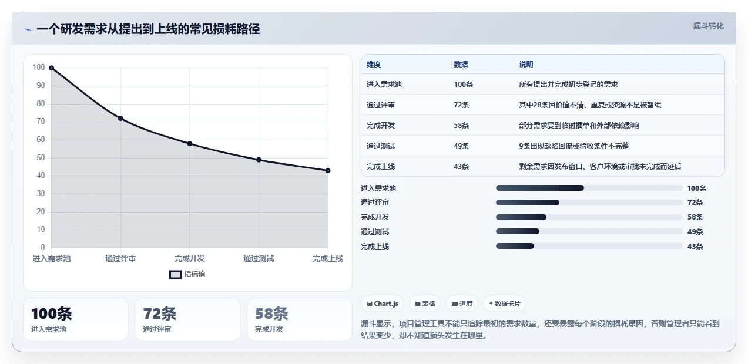The width and height of the screenshot is (748, 364).
Task: Click the 完成上线 x-axis label on chart
Action: click(328, 258)
